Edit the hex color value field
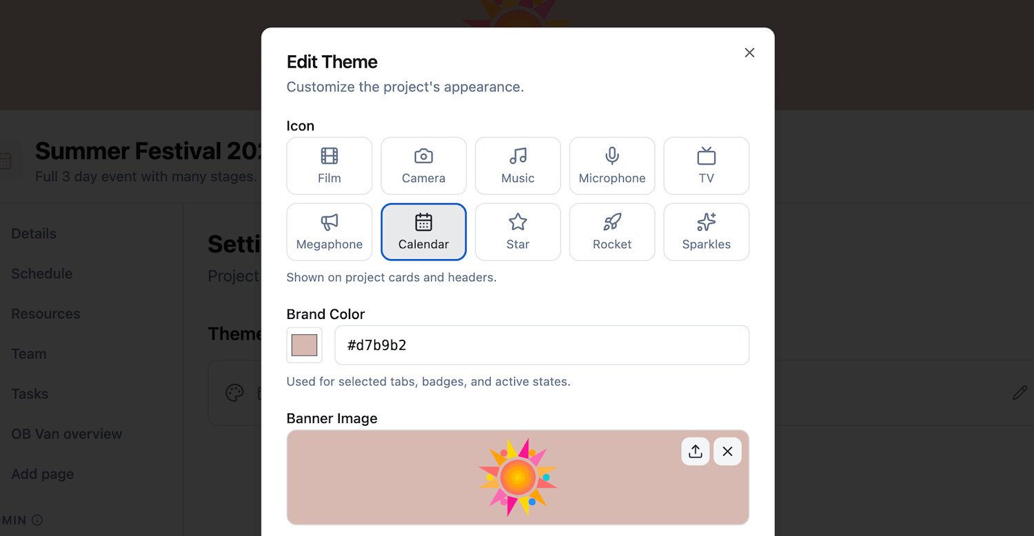Screen dimensions: 1034x536 (x=541, y=345)
